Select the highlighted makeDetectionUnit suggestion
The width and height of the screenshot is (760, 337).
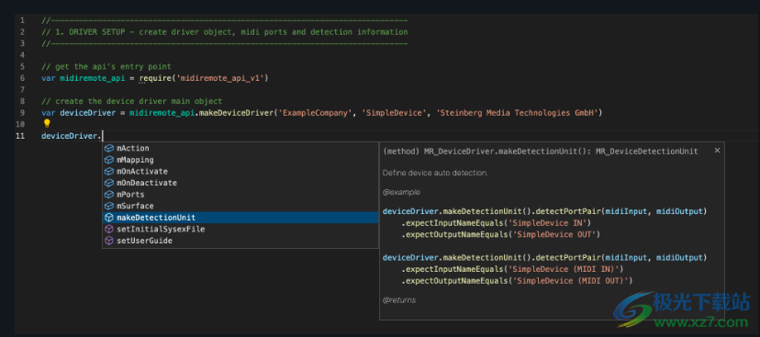(x=240, y=218)
